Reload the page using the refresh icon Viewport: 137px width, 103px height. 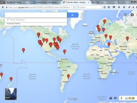[74, 7]
